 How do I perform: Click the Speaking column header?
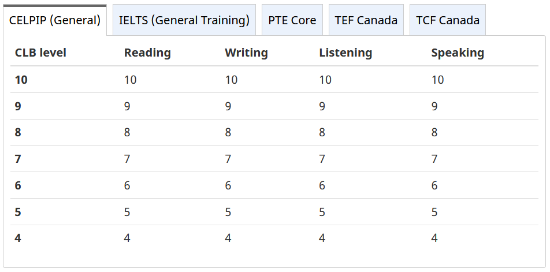point(458,53)
